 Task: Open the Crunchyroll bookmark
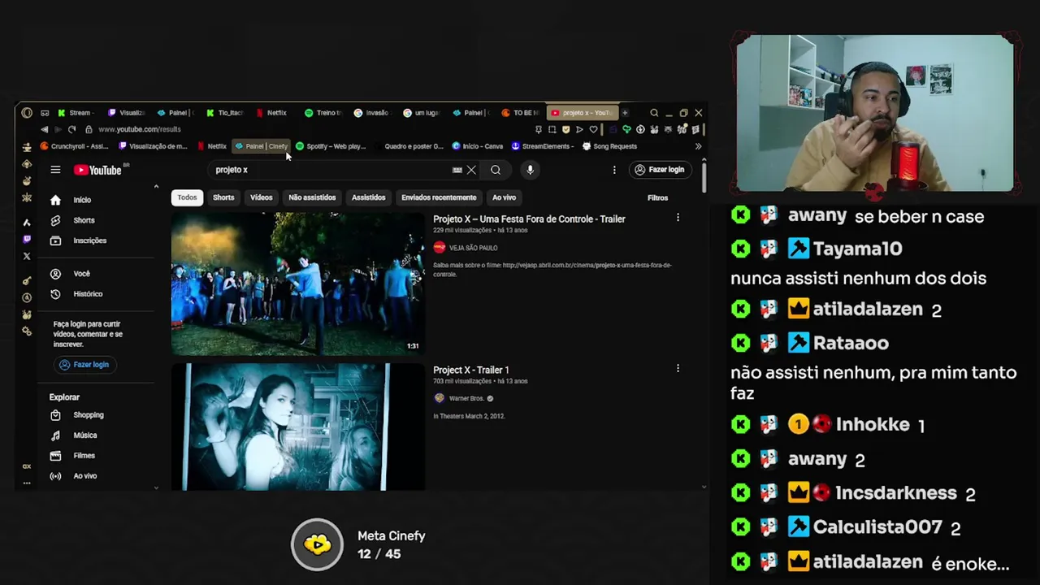click(x=74, y=146)
